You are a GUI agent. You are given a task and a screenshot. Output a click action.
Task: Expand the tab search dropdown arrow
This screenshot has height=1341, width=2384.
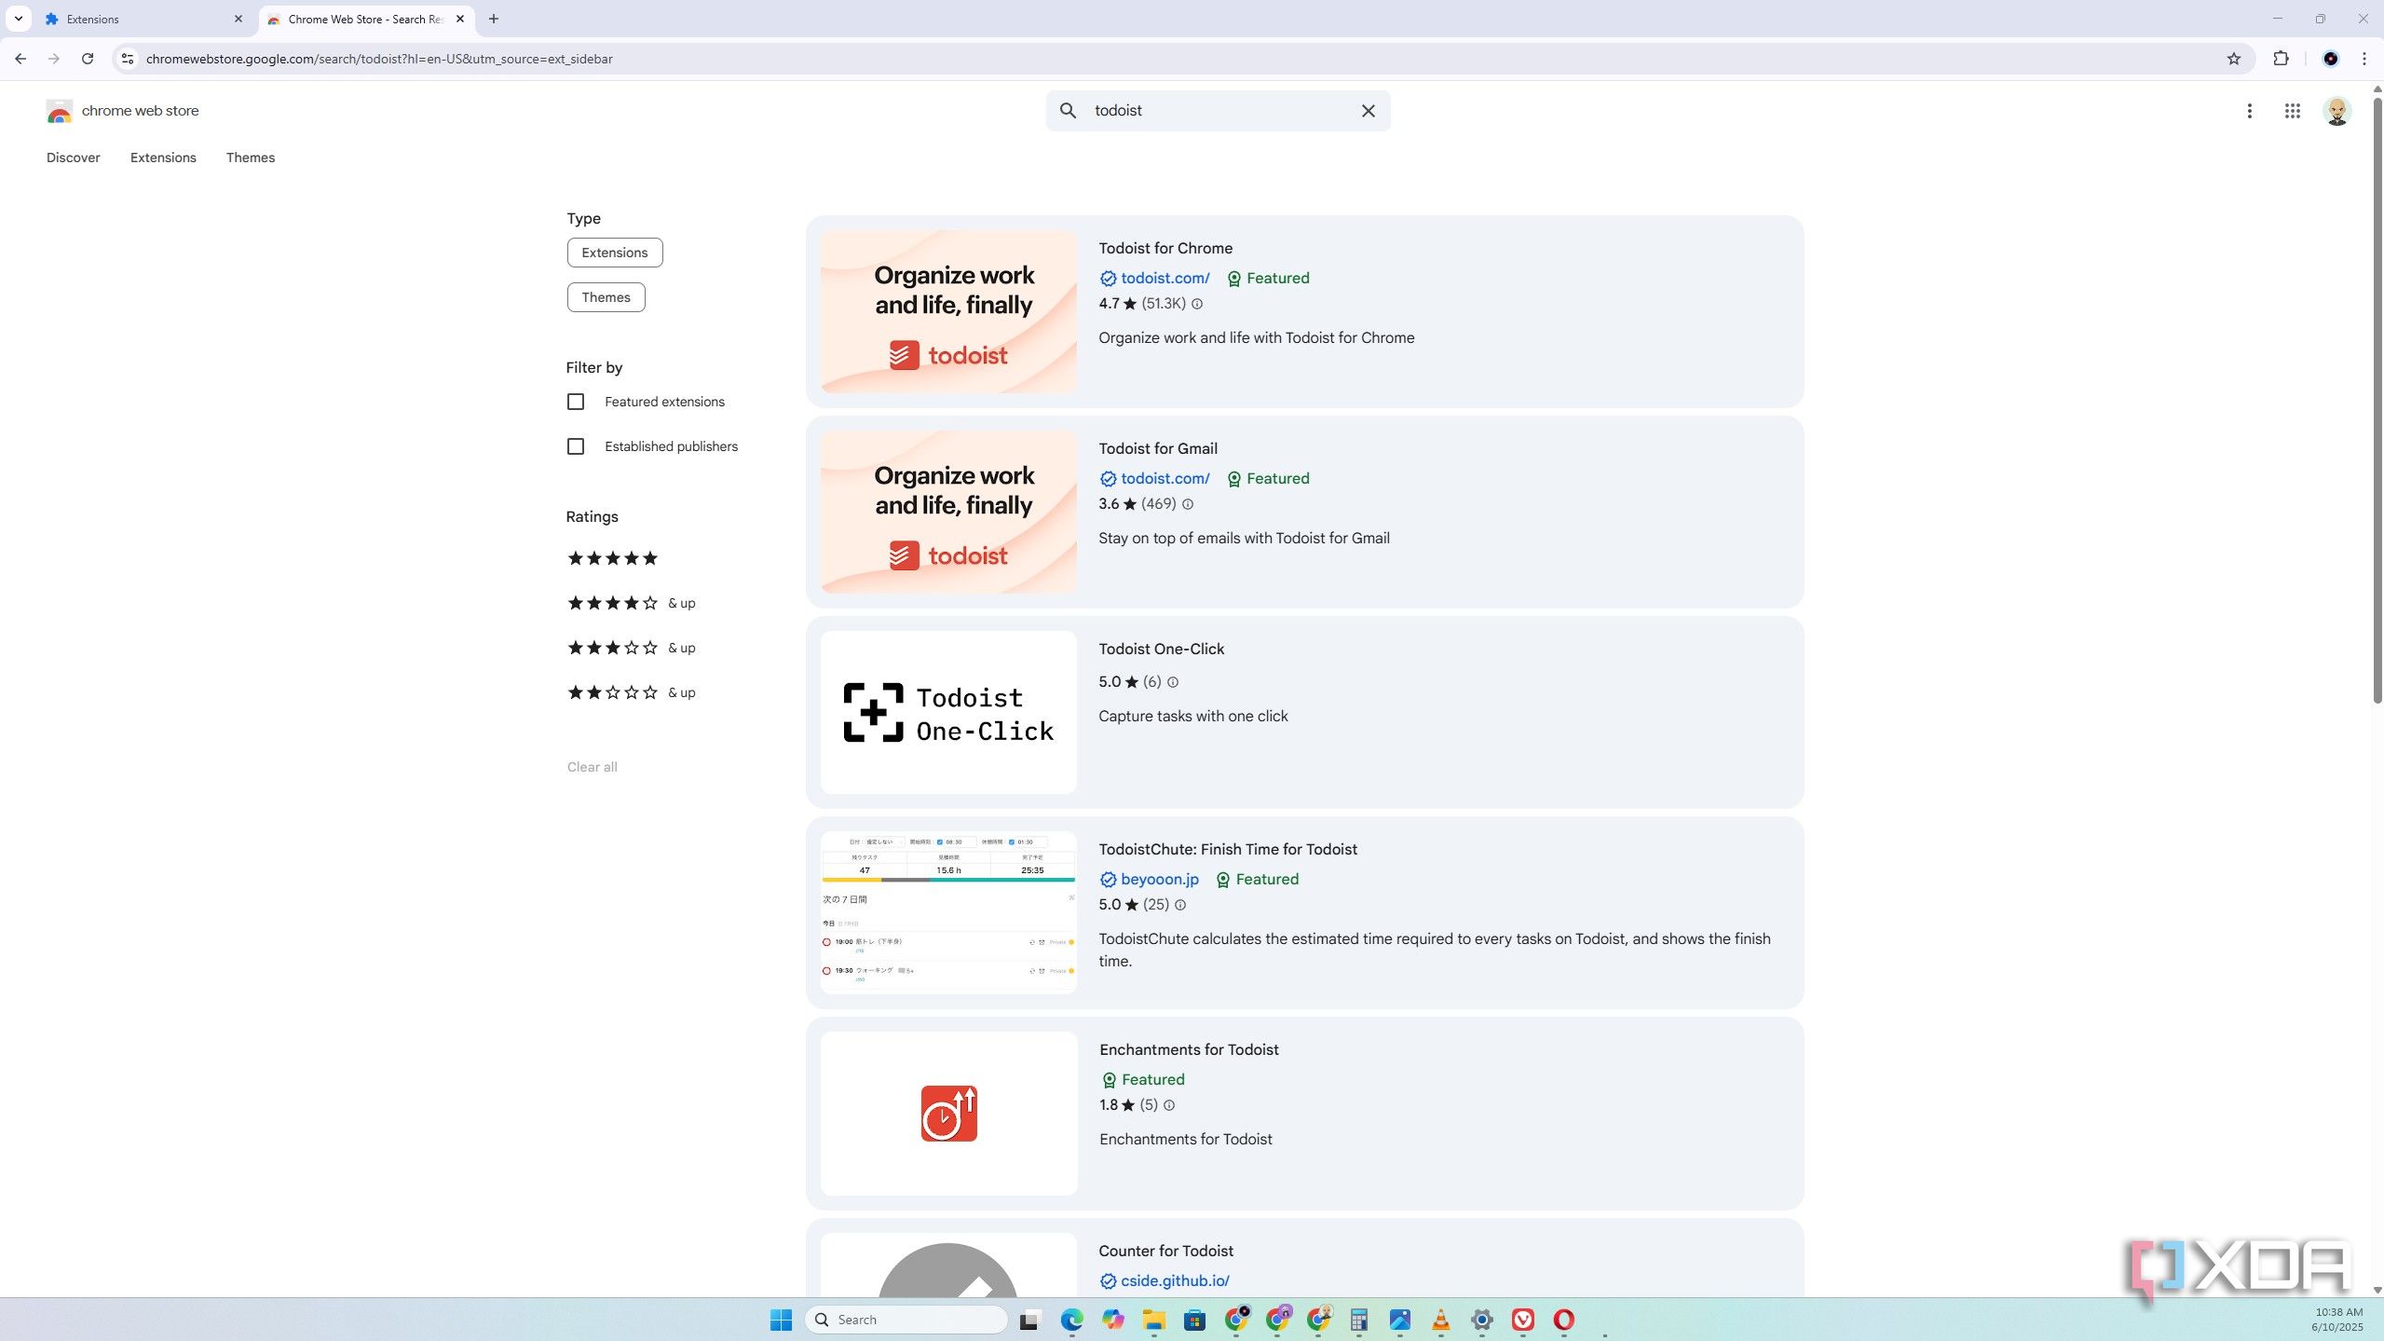(x=18, y=19)
